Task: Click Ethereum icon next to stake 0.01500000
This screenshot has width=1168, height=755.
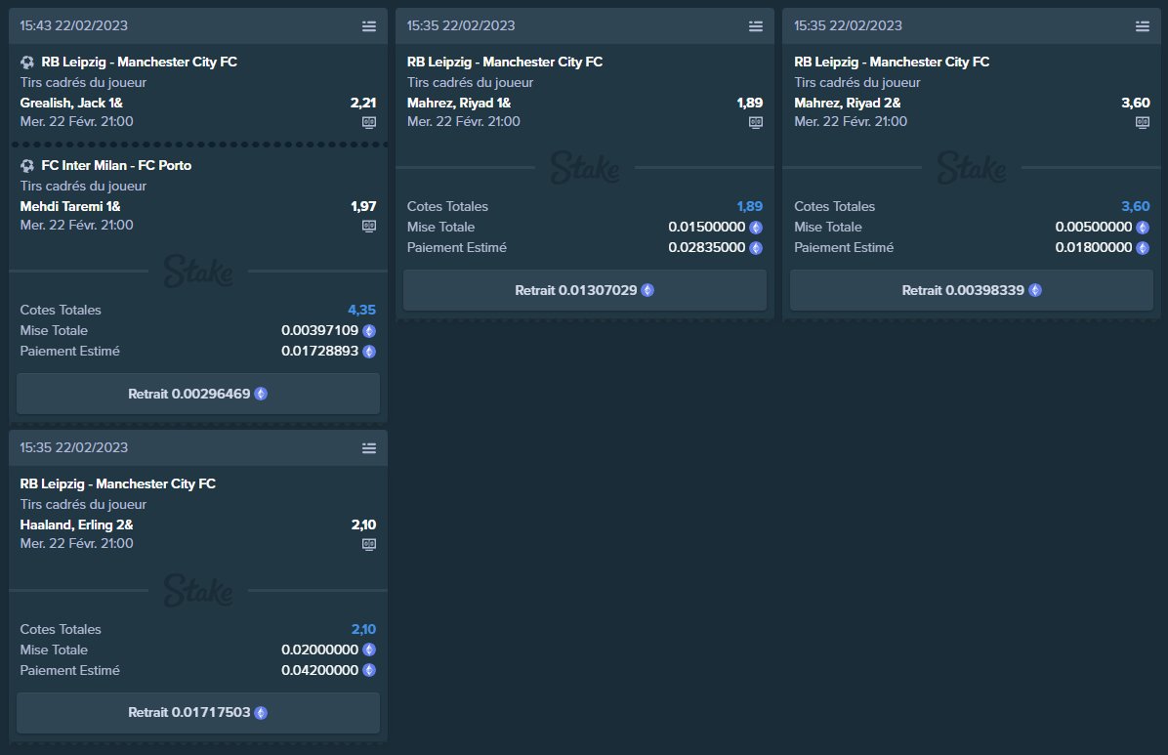Action: coord(755,228)
